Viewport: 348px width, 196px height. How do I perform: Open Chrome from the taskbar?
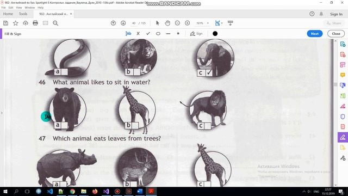click(72, 191)
